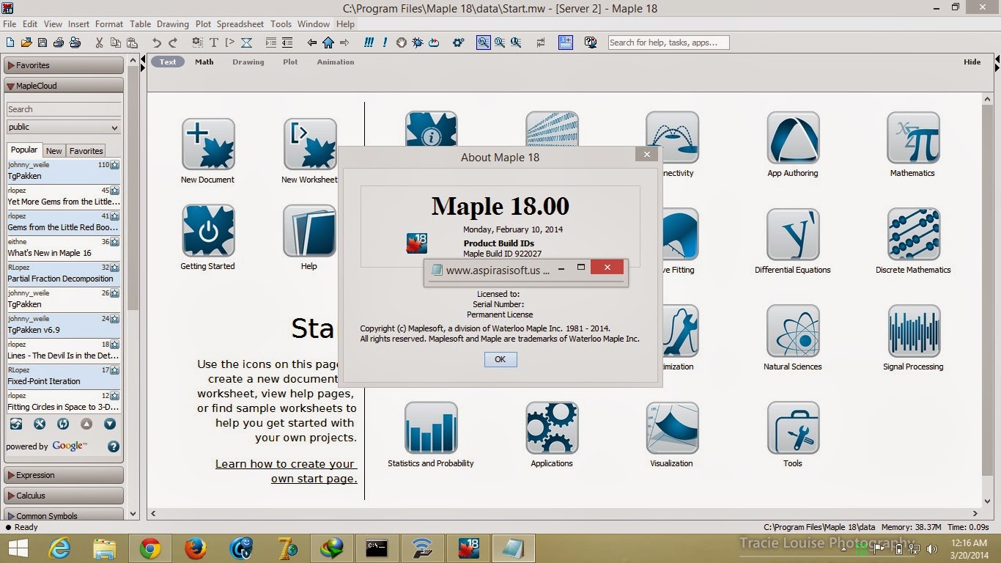This screenshot has height=563, width=1001.
Task: Open the Discrete Mathematics abacus icon
Action: (913, 235)
